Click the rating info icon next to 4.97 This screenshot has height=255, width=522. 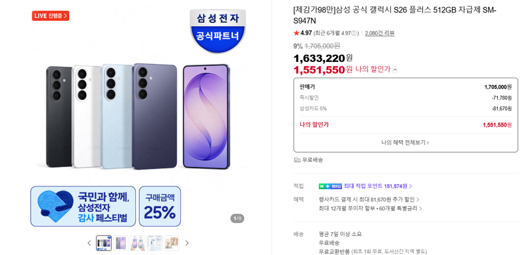(x=356, y=33)
